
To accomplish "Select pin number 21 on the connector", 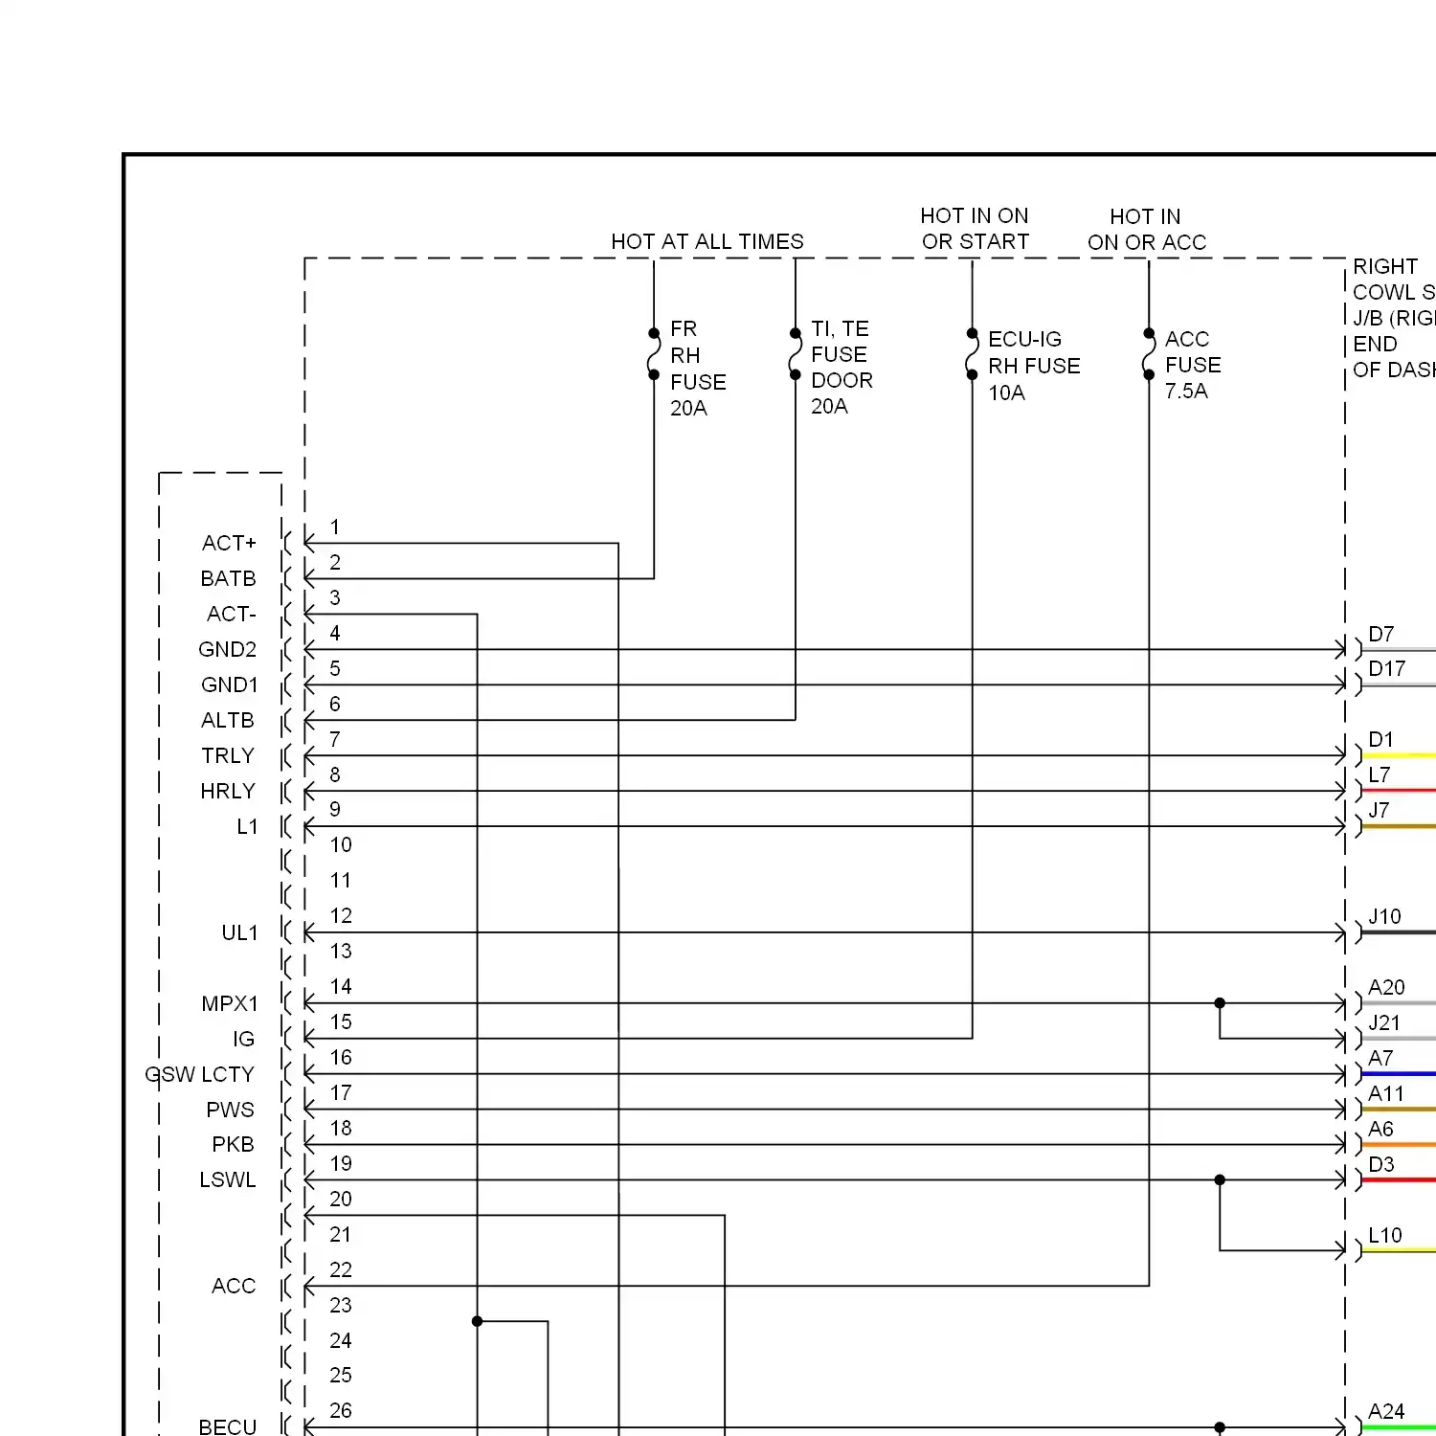I will tap(341, 1234).
